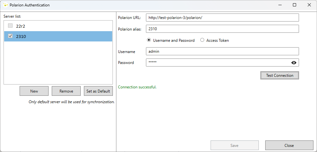Click into the Polarion alias field
Screen dimensions: 317x152
point(222,29)
